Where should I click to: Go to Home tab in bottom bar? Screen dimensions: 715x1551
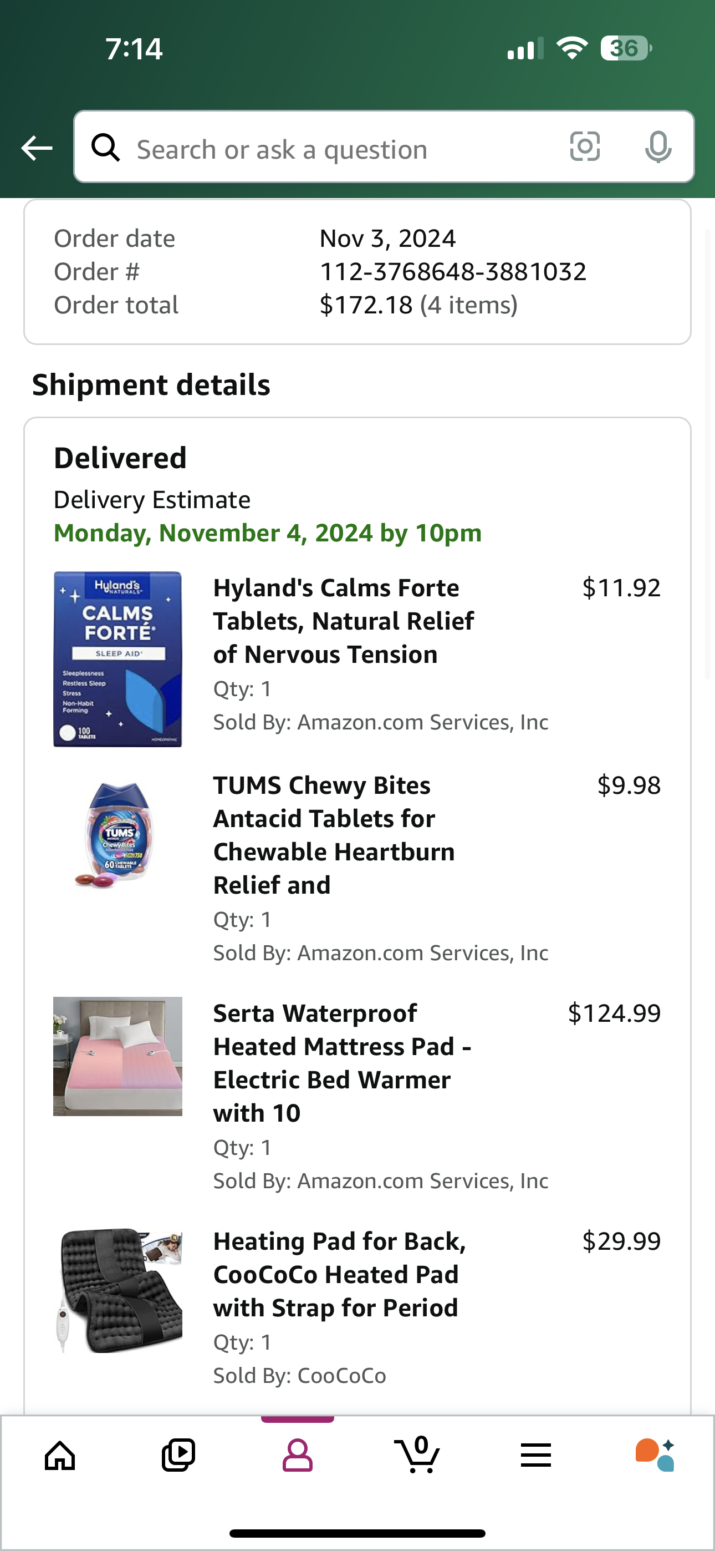pyautogui.click(x=60, y=1456)
